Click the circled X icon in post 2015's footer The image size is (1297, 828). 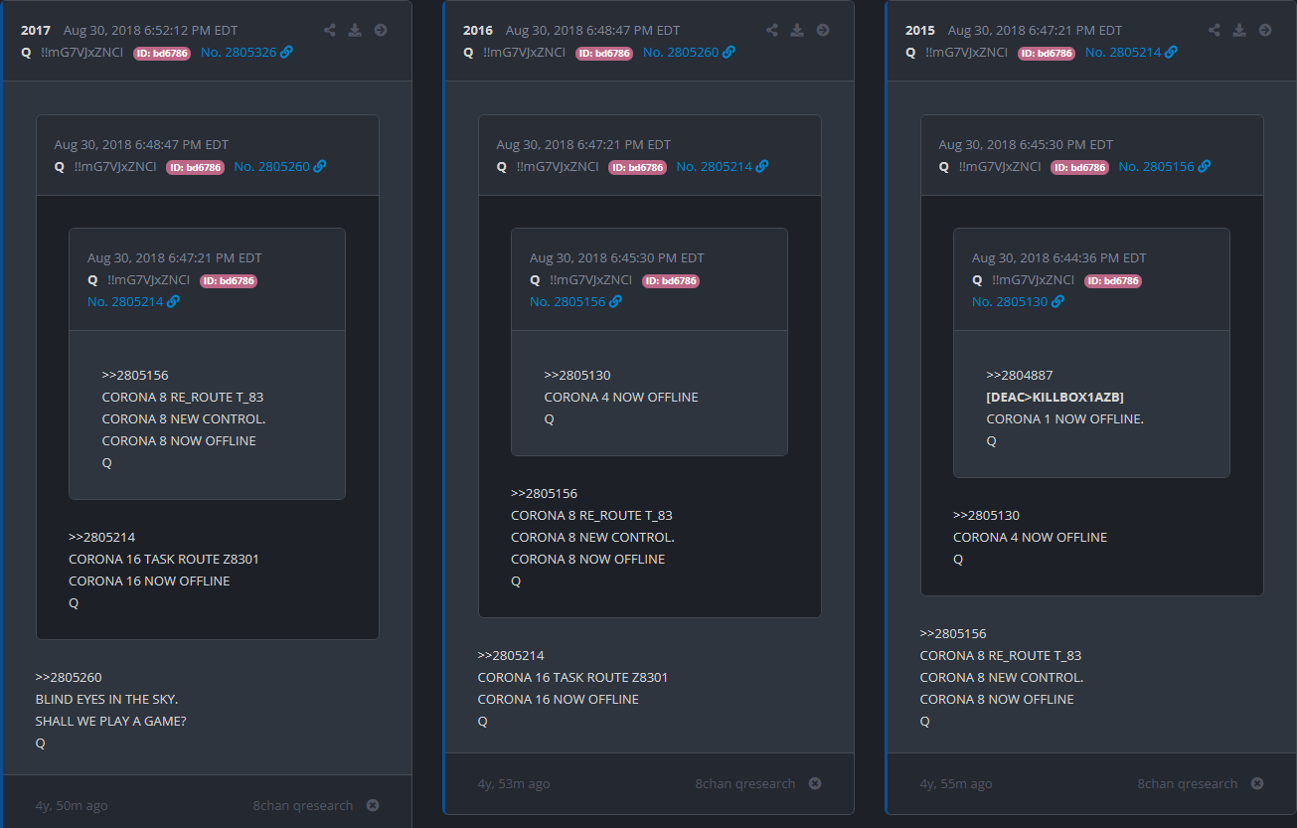click(x=1257, y=783)
